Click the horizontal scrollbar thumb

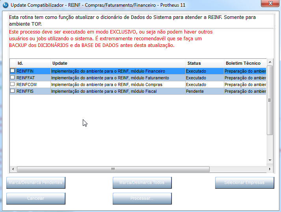[x=113, y=169]
